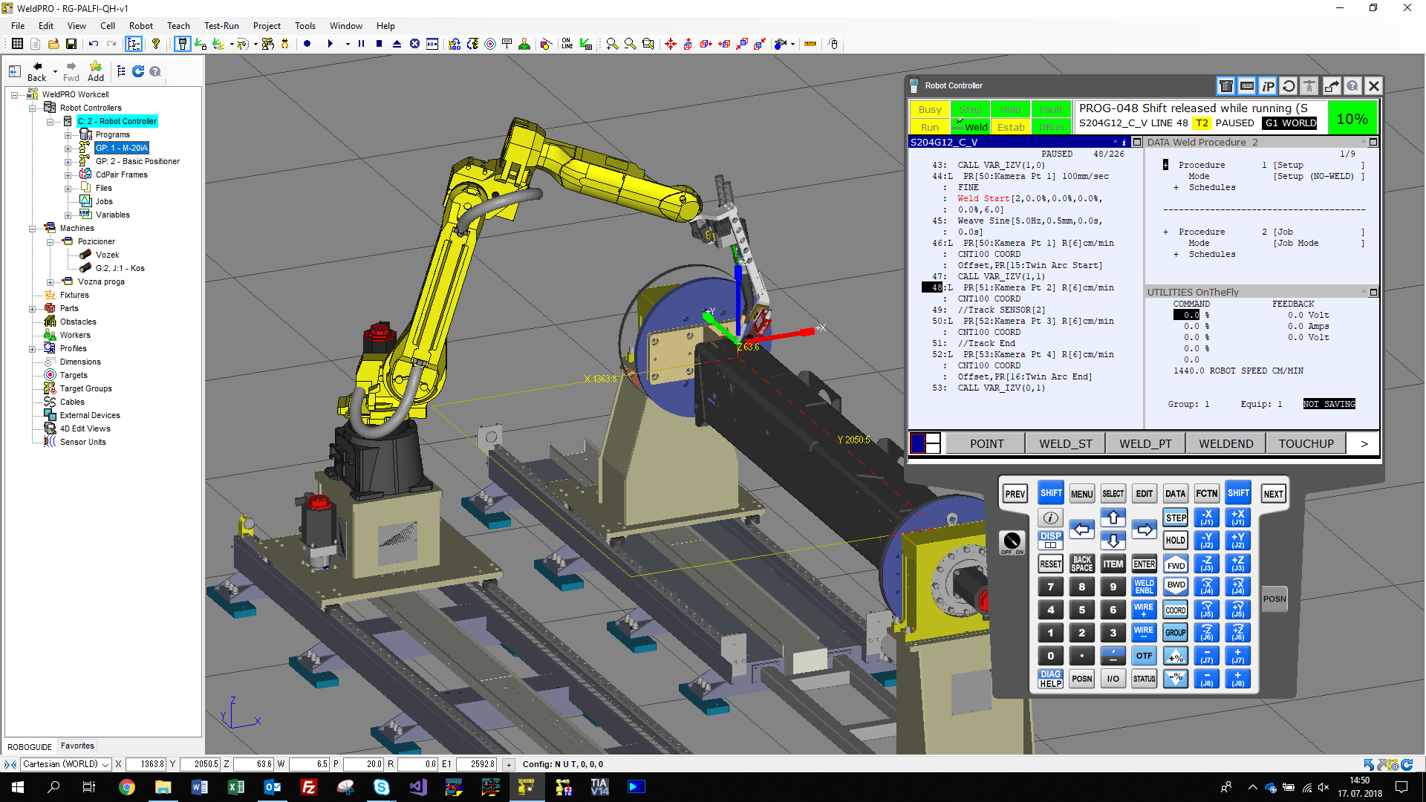Viewport: 1426px width, 802px height.
Task: Expand the Programs tree node
Action: pyautogui.click(x=68, y=135)
